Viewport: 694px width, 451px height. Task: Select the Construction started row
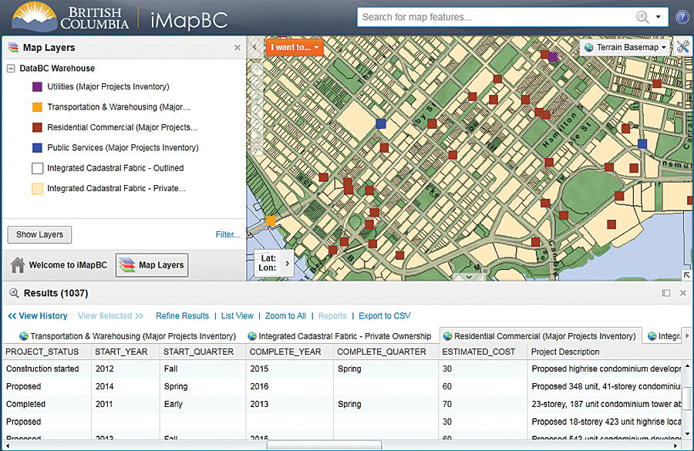[x=341, y=369]
